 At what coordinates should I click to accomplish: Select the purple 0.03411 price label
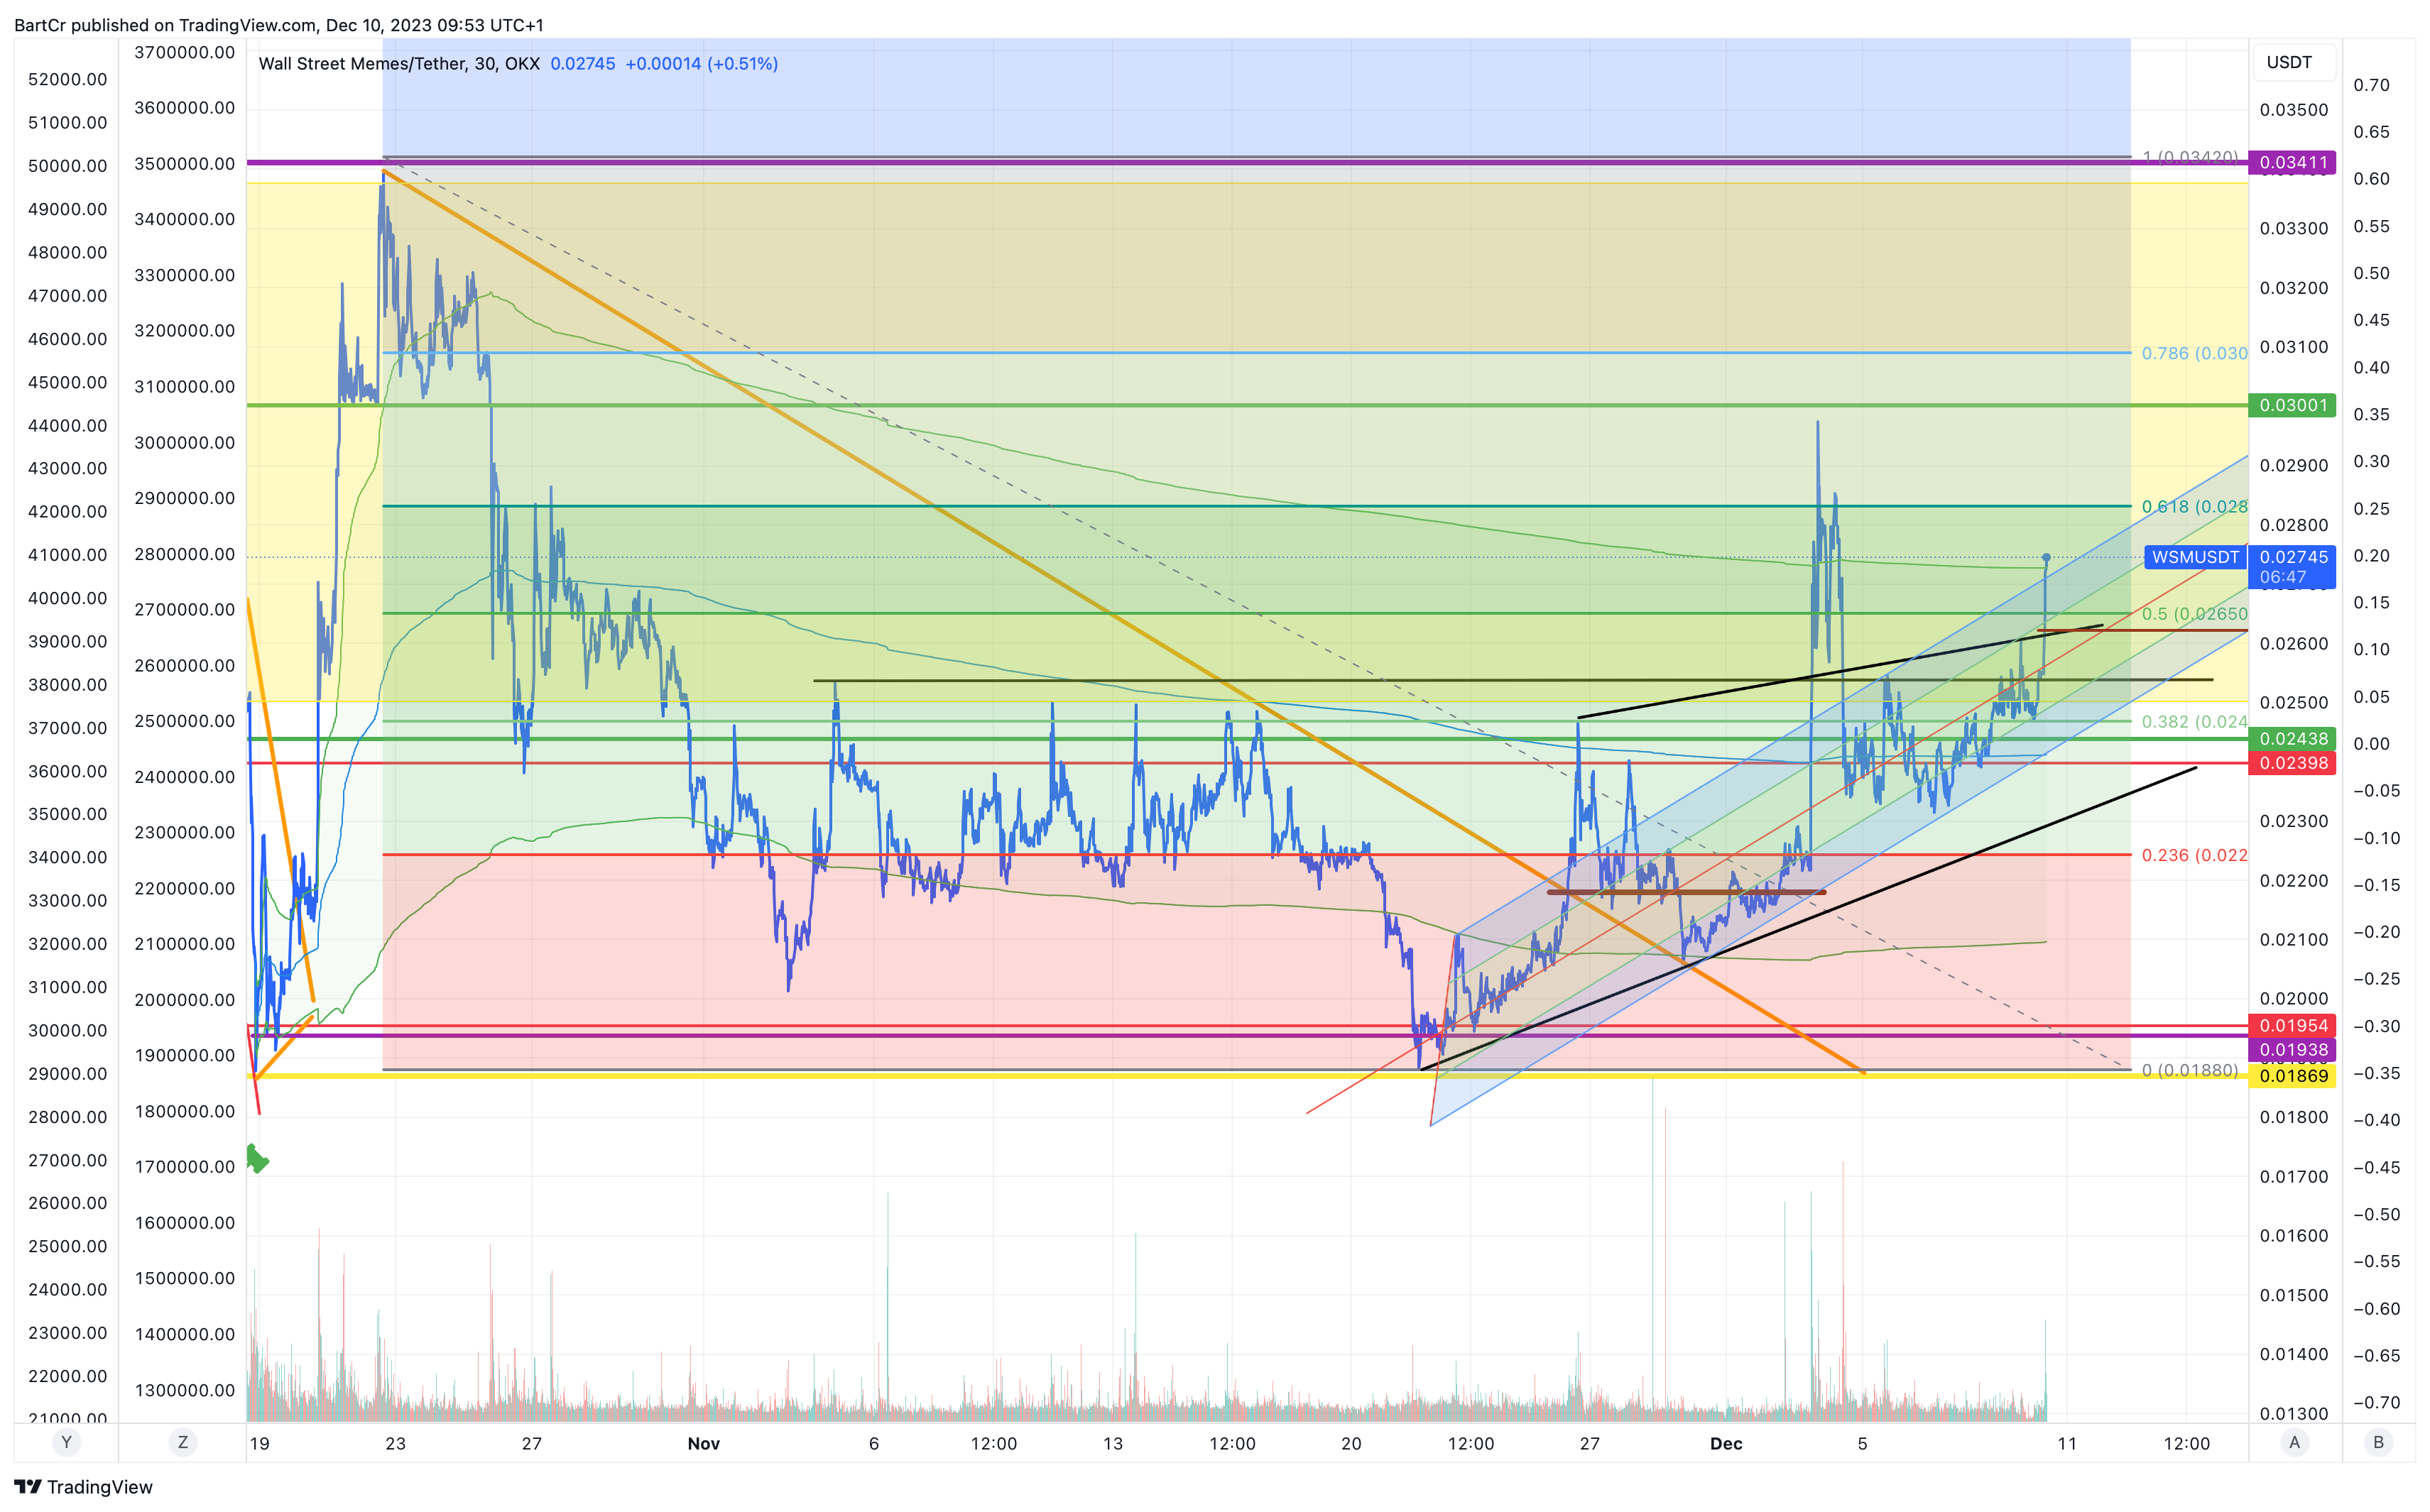[x=2293, y=162]
